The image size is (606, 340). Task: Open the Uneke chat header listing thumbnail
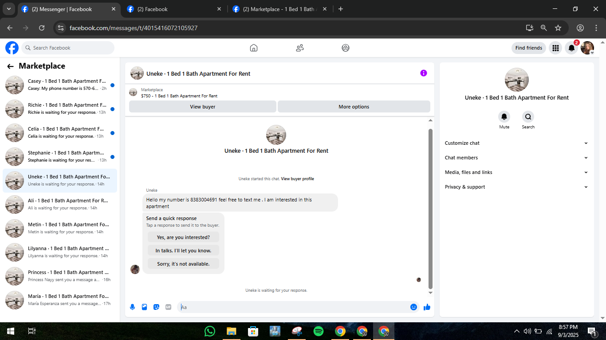point(137,73)
